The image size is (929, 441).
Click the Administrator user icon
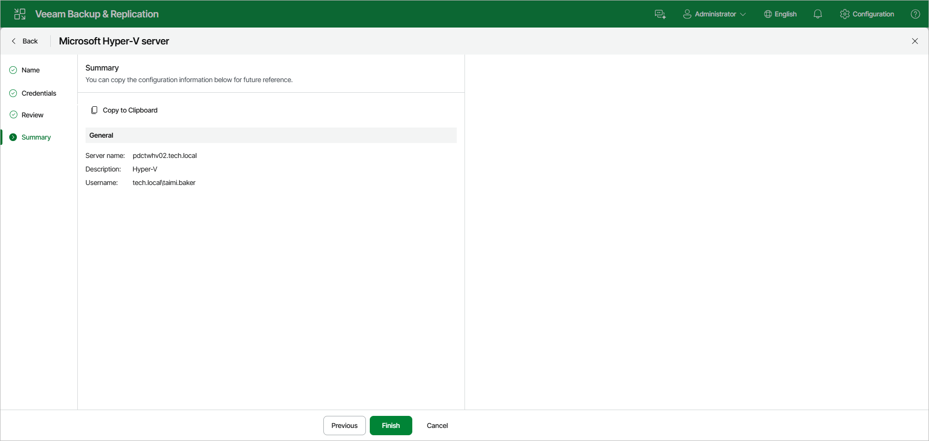(687, 14)
